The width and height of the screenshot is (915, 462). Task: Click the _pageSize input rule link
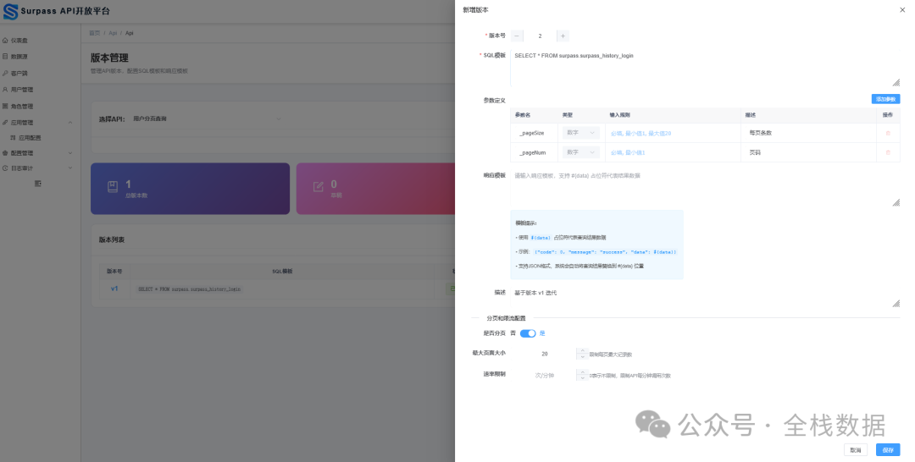click(640, 133)
